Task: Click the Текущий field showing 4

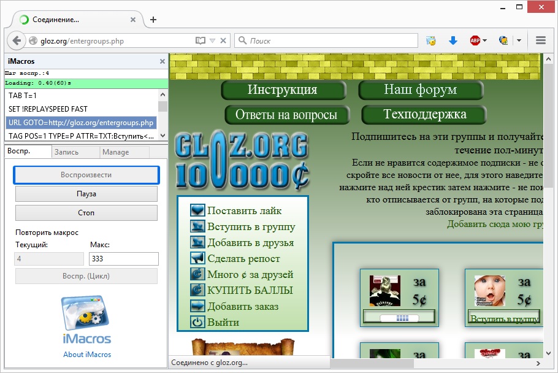Action: (49, 259)
